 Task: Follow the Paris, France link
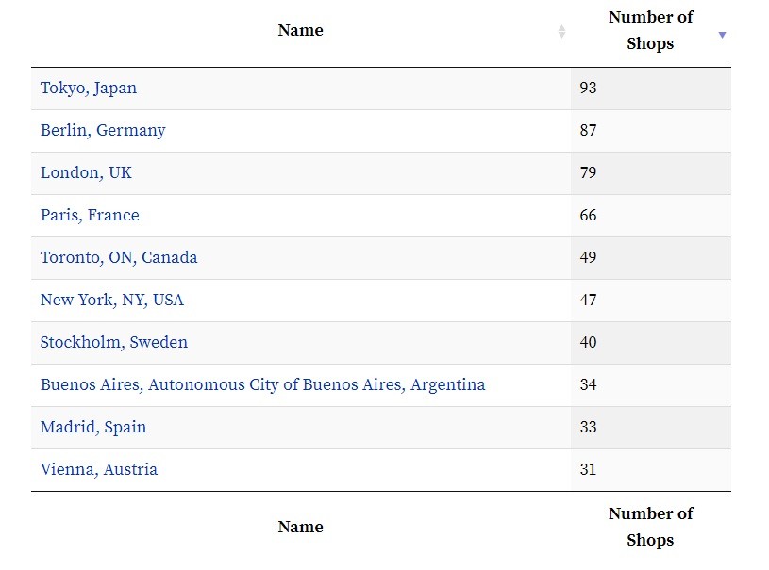(x=90, y=216)
